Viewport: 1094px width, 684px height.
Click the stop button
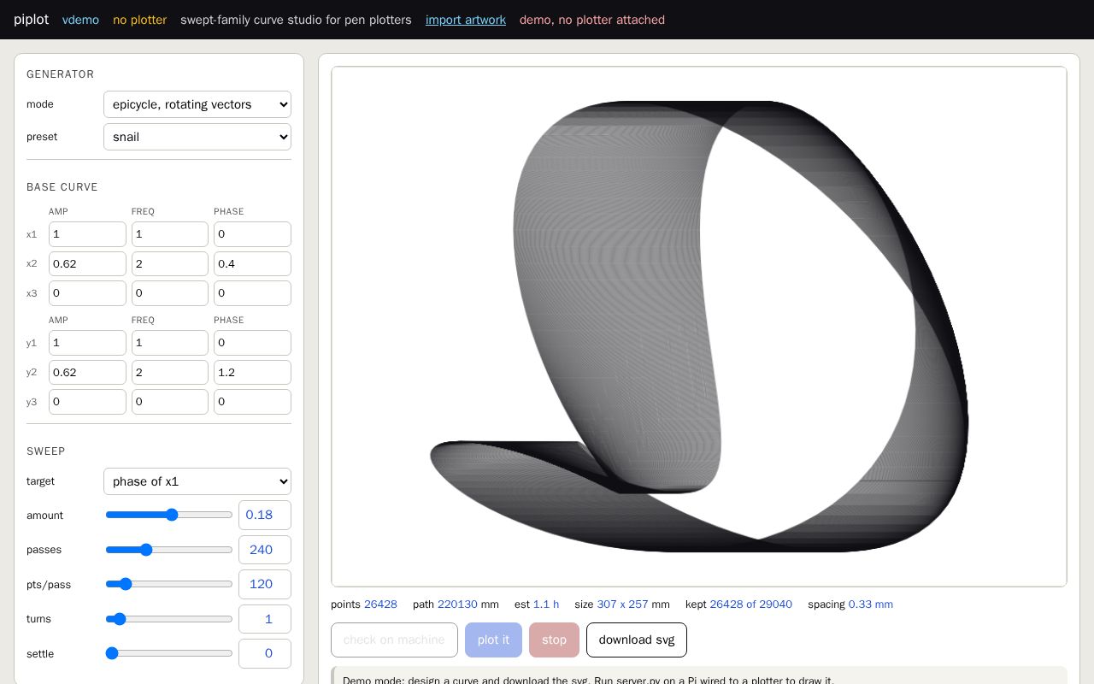point(554,640)
